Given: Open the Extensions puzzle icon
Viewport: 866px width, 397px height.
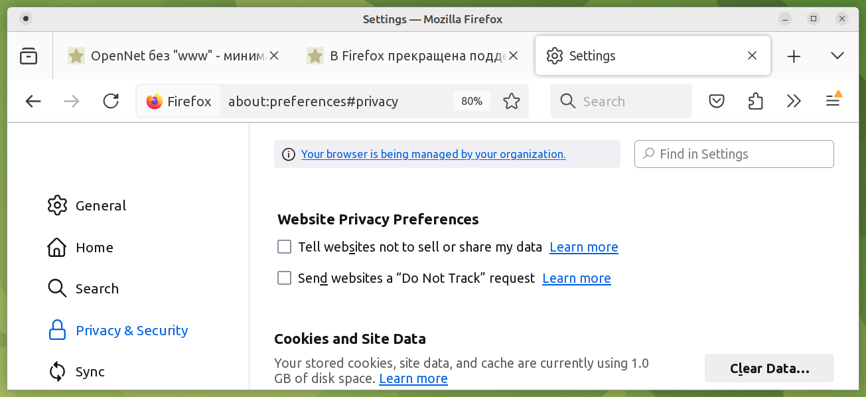Looking at the screenshot, I should coord(755,101).
